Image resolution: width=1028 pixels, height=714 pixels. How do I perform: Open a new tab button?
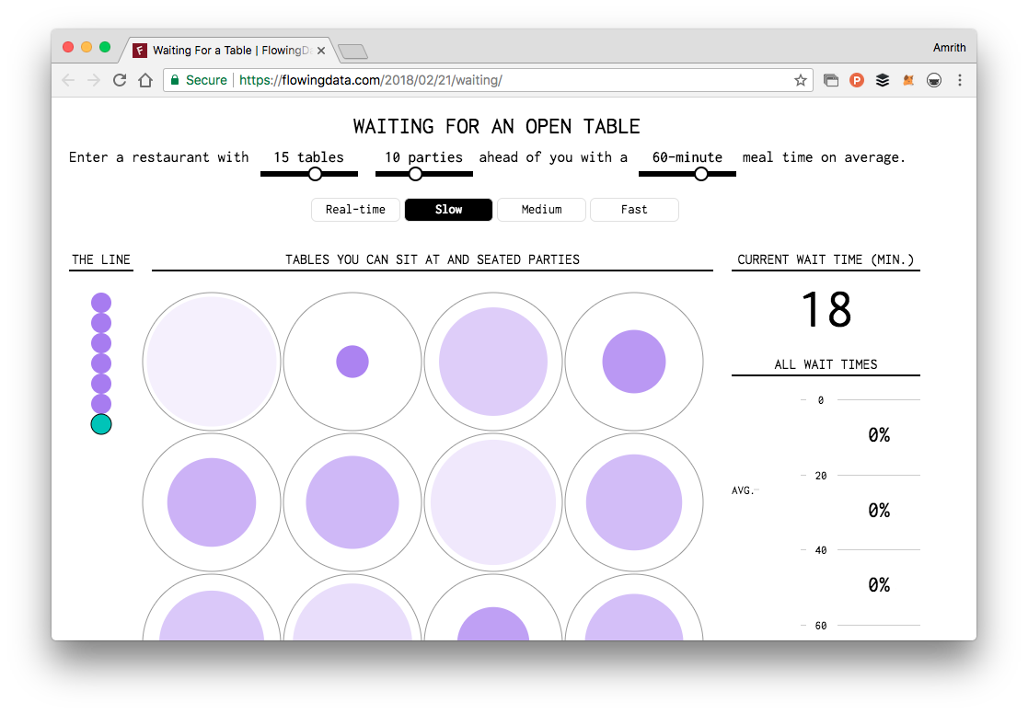pos(352,52)
